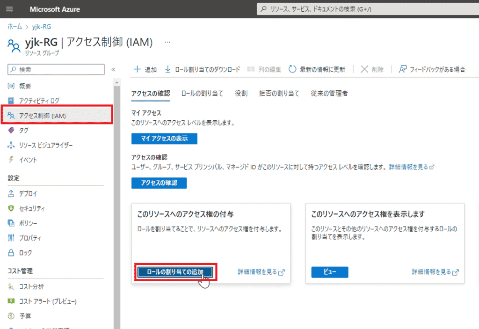This screenshot has height=329, width=479.
Task: Click the イベント lightning icon
Action: tap(11, 160)
